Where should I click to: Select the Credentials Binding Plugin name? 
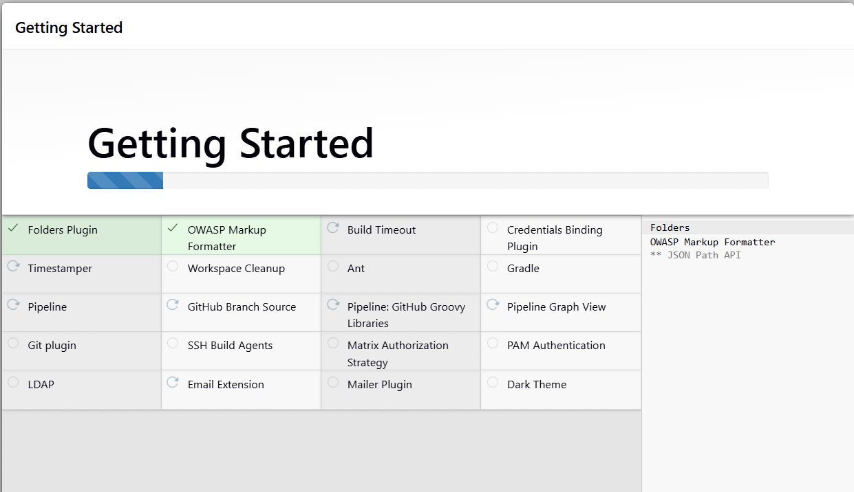[x=555, y=238]
